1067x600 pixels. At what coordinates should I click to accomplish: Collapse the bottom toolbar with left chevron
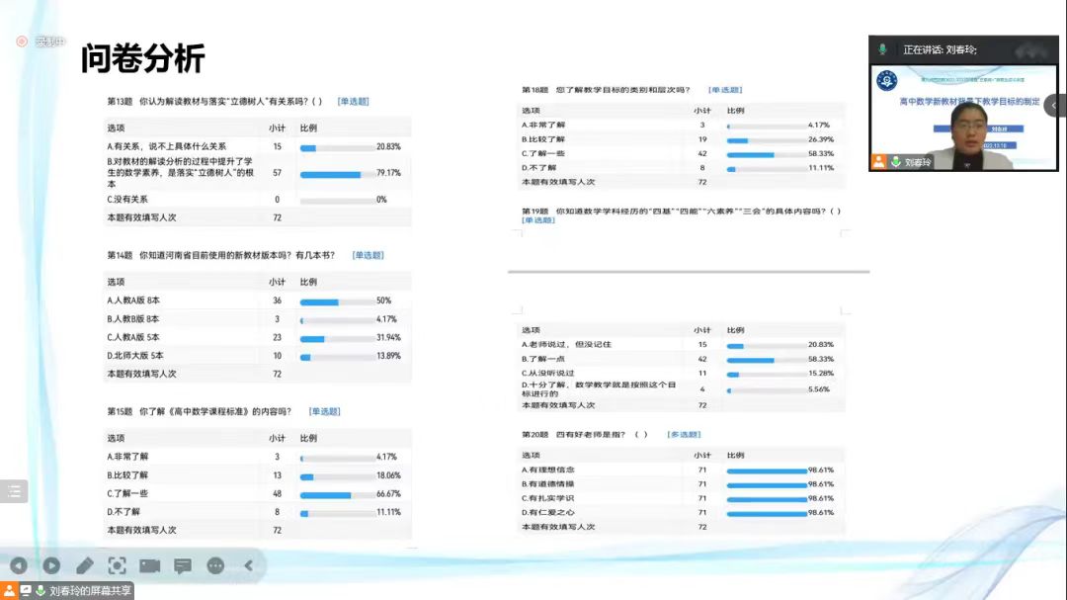(x=248, y=565)
